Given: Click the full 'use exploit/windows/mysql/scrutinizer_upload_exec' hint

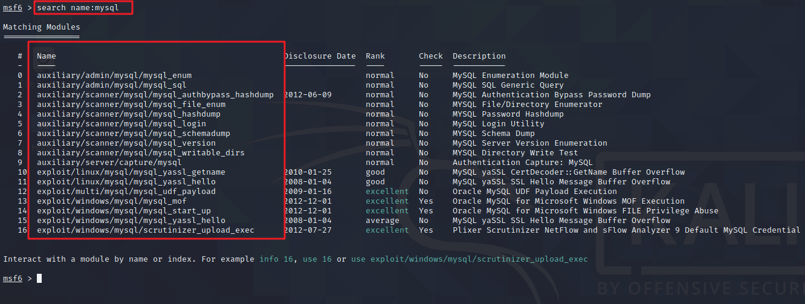Looking at the screenshot, I should 470,259.
